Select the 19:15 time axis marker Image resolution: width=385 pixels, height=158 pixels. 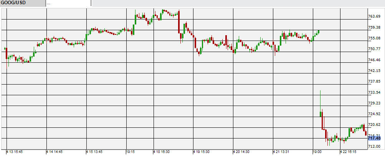pyautogui.click(x=131, y=152)
